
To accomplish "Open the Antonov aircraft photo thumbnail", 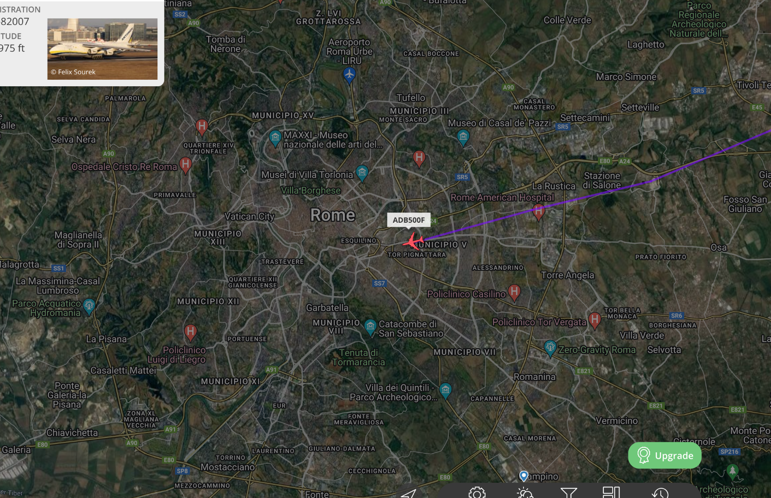I will [x=102, y=49].
